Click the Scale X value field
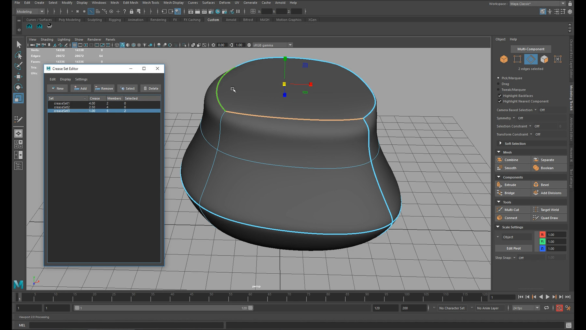586x330 pixels. pyautogui.click(x=556, y=235)
